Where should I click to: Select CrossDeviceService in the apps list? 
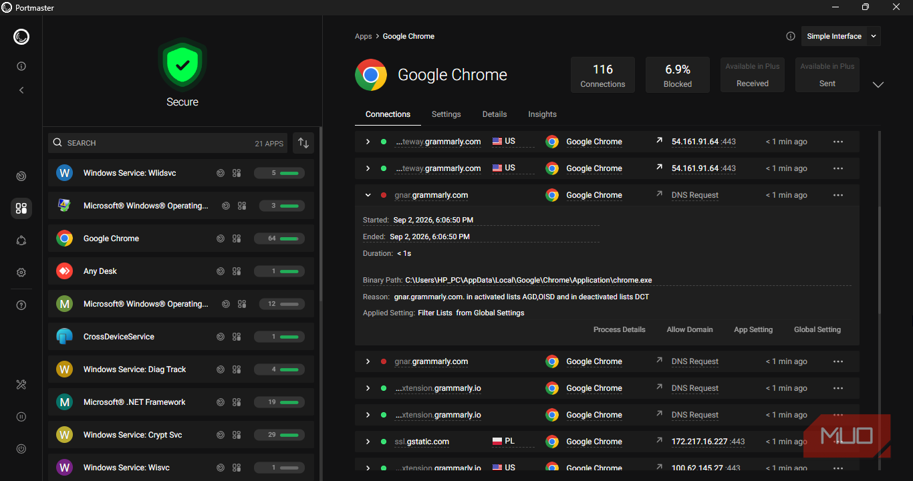pos(181,337)
